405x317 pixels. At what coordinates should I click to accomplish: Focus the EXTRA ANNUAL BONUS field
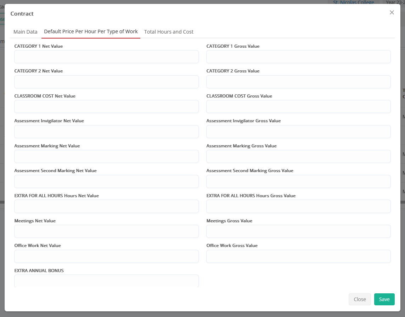coord(106,281)
